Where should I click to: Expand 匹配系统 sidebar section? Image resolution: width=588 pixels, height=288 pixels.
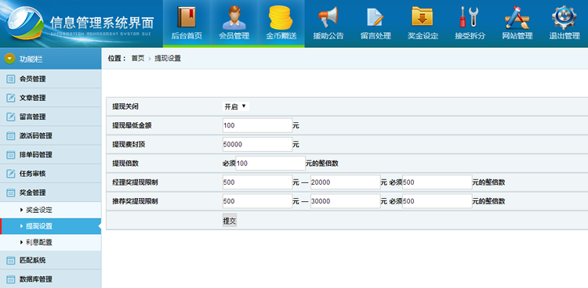[51, 260]
